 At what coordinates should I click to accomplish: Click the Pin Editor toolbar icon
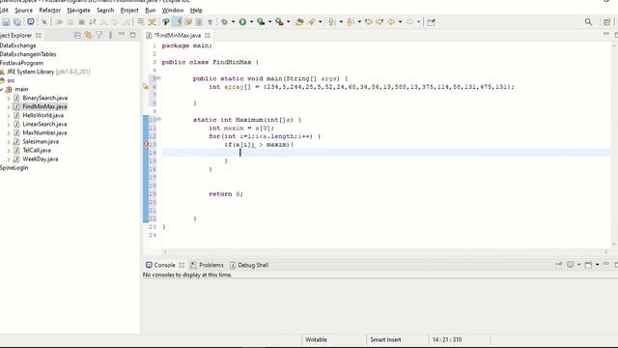point(432,22)
